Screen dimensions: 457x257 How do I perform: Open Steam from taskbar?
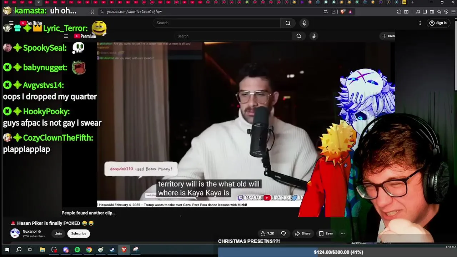pos(112,250)
